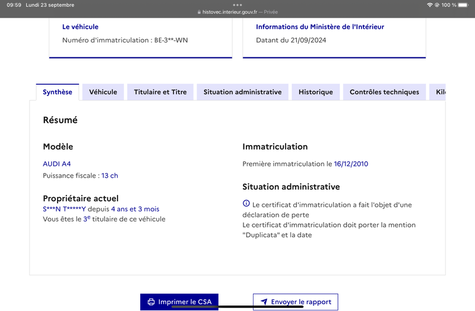Click the owner name S***N T*****Y
Screen dimensions: 475x311
[64, 209]
